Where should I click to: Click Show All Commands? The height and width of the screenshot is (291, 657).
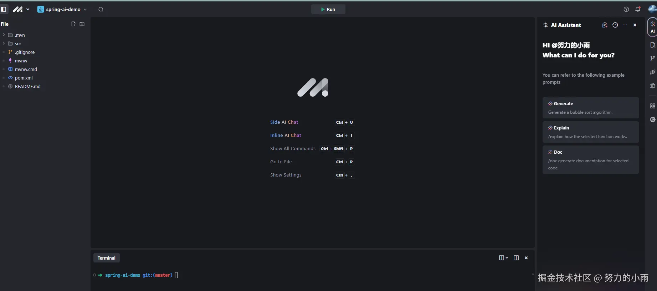pyautogui.click(x=293, y=149)
